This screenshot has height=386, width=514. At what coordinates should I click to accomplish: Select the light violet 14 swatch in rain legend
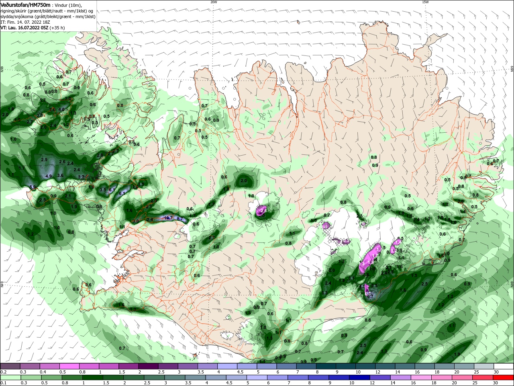tap(400, 377)
